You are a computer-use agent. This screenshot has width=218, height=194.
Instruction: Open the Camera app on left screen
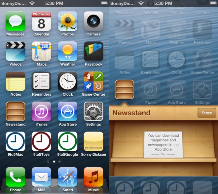[93, 21]
